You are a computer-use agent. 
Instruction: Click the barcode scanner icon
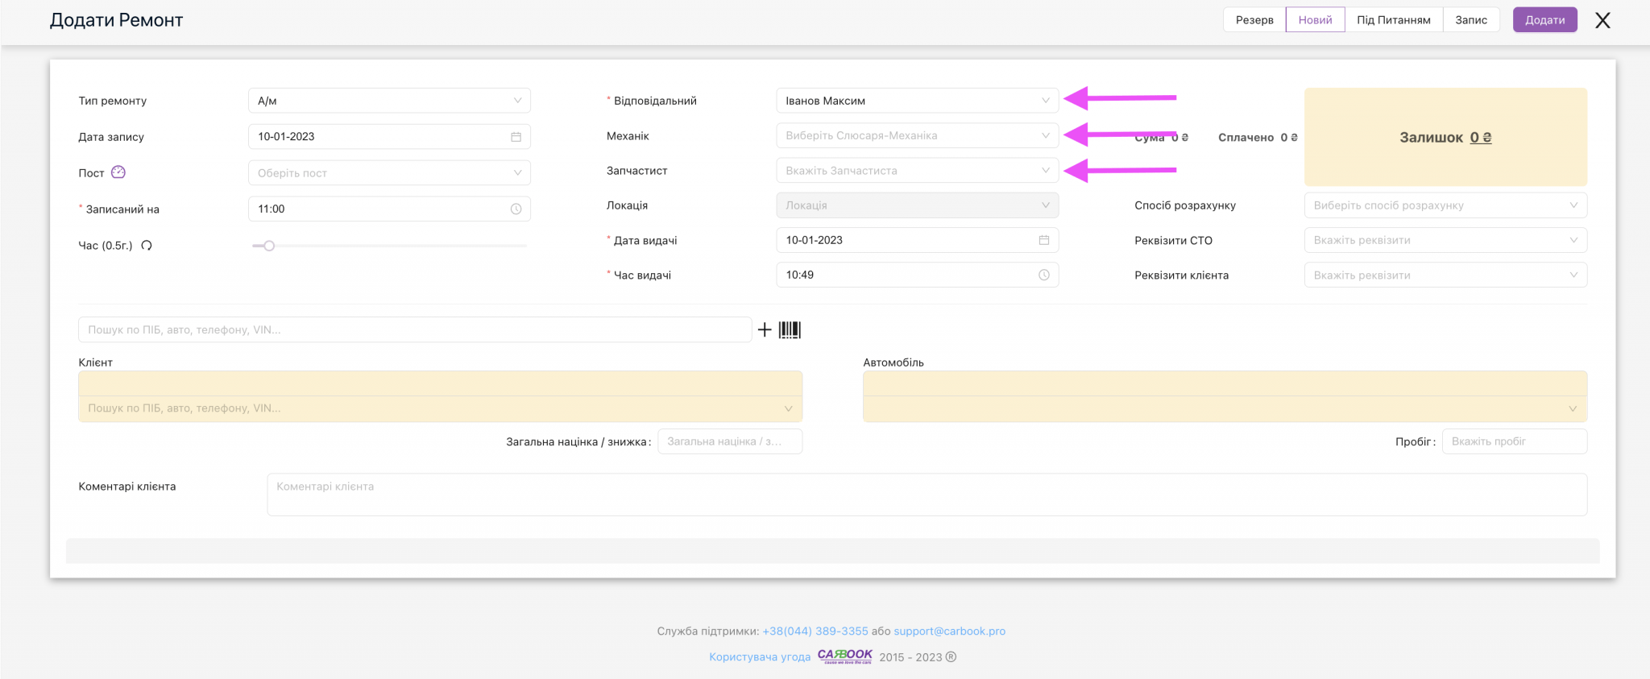790,329
